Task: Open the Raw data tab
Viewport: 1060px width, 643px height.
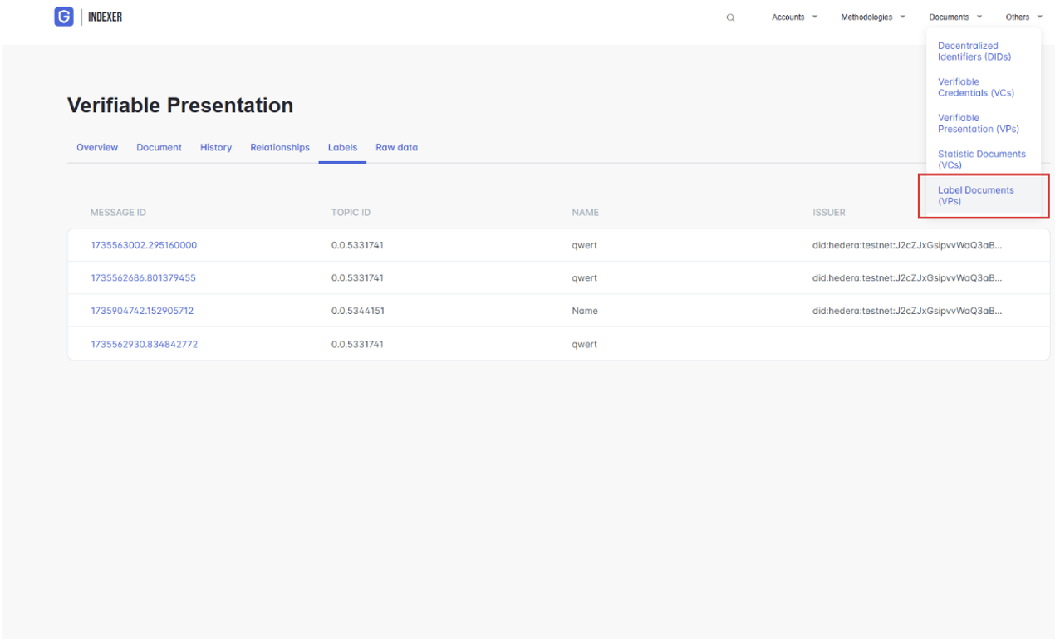Action: (x=396, y=148)
